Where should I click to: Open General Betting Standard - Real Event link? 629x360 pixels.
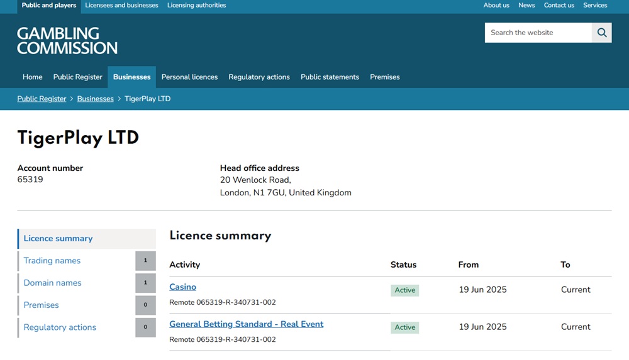[247, 324]
